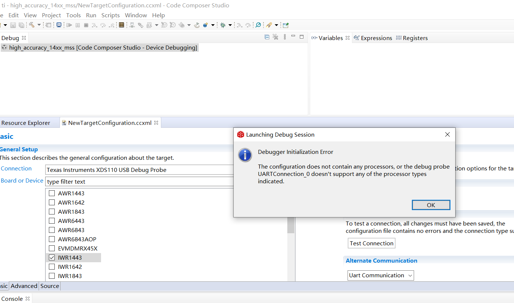Click the magnifier Search icon in toolbar

pos(258,25)
